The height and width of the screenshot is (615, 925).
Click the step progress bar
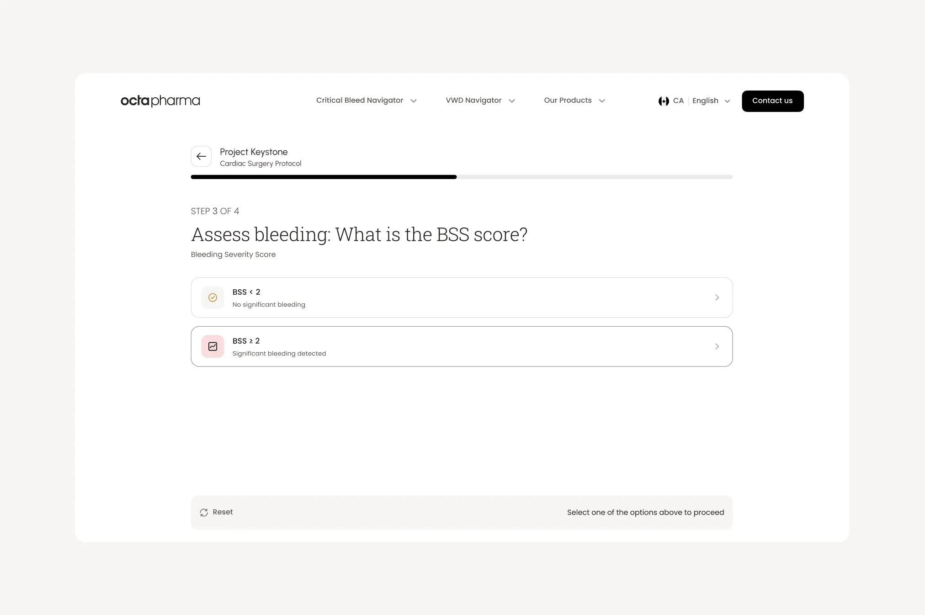coord(462,177)
